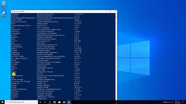This screenshot has height=104, width=186.
Task: Click 'DebaucheeOpenSourceGroup.Barrier' package ID
Action: [x=51, y=35]
